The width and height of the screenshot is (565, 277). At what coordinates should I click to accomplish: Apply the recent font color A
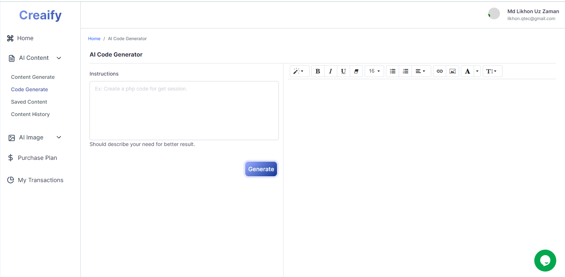pyautogui.click(x=467, y=71)
